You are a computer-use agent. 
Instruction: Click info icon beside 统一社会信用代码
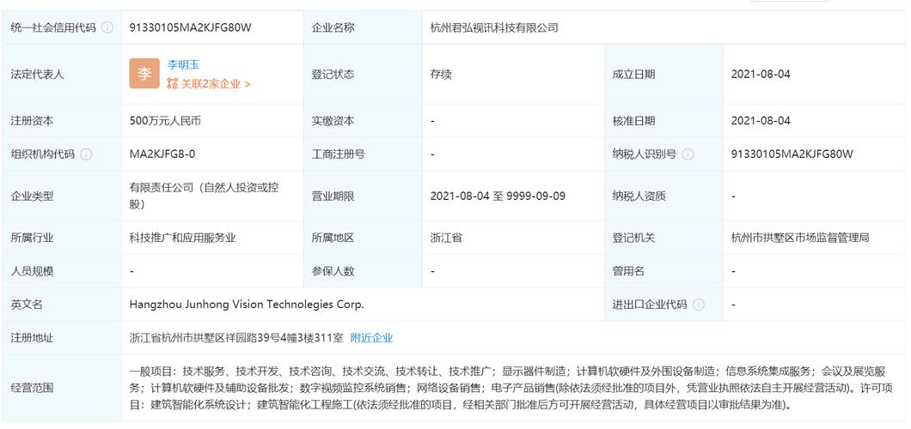pos(107,27)
